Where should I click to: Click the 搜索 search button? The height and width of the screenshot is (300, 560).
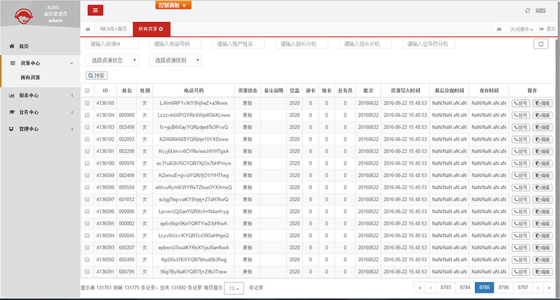click(x=96, y=76)
